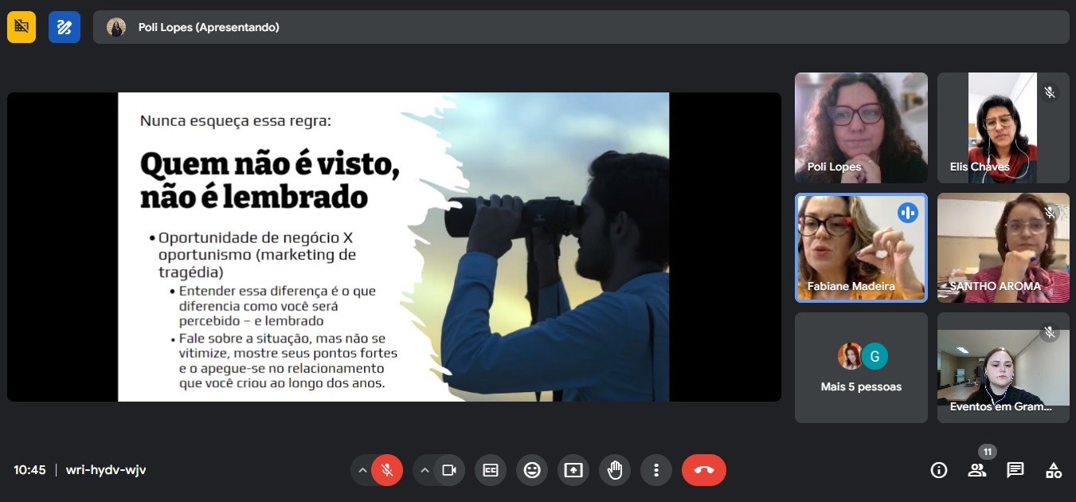Screen dimensions: 1076x502
Task: Open the meeting details info icon
Action: point(938,469)
